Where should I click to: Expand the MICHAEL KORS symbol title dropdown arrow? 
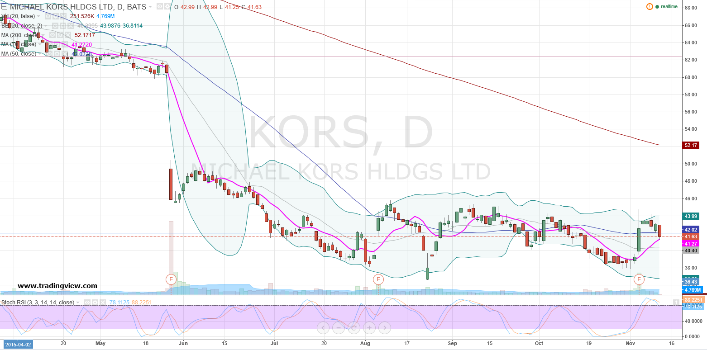[x=151, y=7]
